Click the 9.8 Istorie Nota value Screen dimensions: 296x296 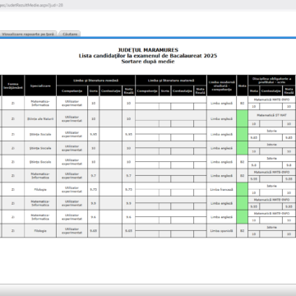(254, 165)
